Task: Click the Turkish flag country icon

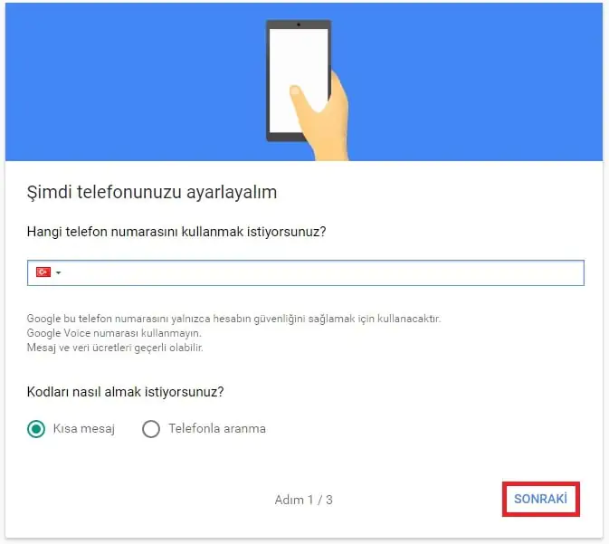Action: [x=43, y=272]
